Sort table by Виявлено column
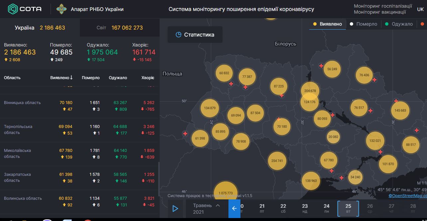The height and width of the screenshot is (221, 427). click(62, 77)
